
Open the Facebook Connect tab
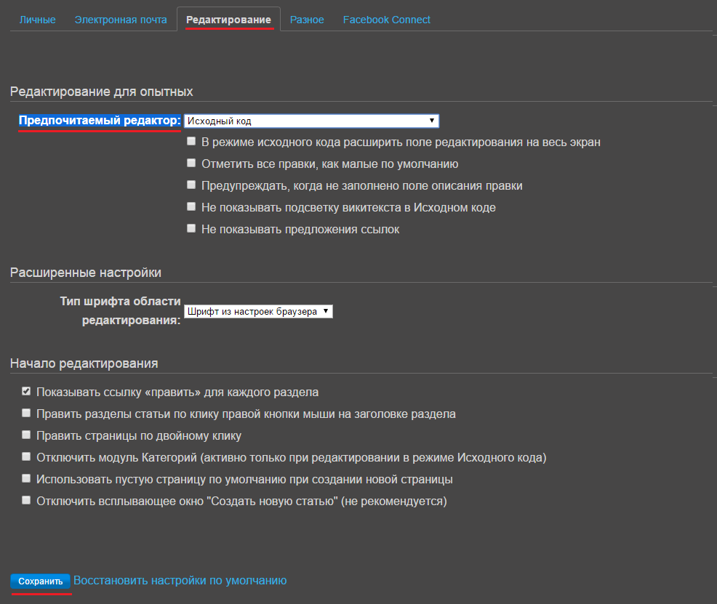coord(386,20)
